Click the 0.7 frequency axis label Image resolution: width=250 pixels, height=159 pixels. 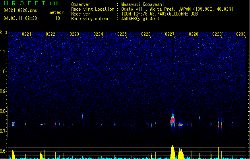(3, 131)
